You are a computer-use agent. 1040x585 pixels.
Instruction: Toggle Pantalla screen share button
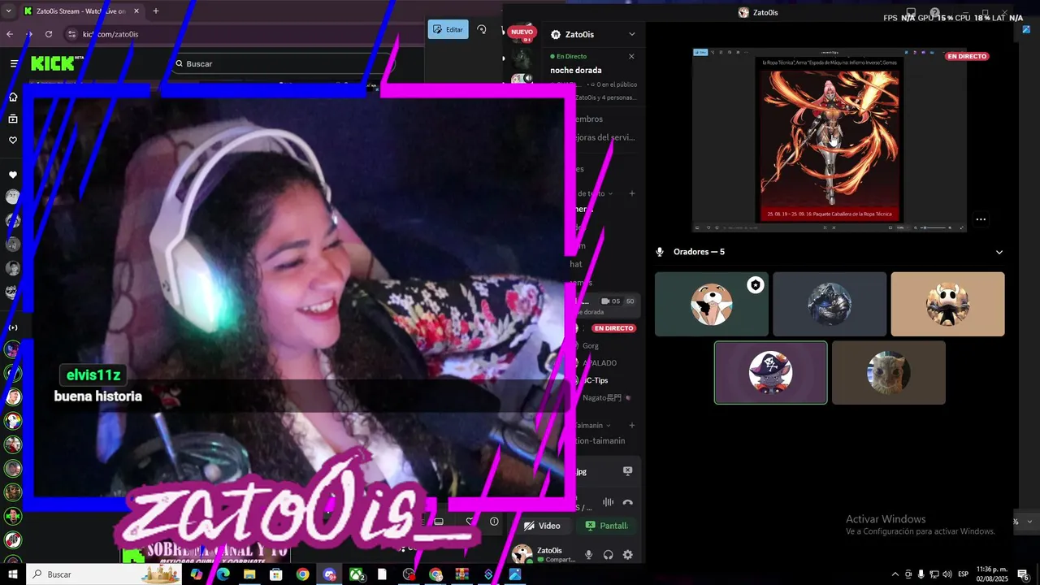pos(607,526)
